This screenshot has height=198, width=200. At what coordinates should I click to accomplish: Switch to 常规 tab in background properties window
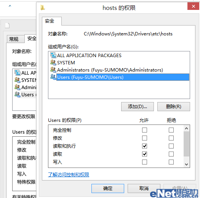point(16,39)
